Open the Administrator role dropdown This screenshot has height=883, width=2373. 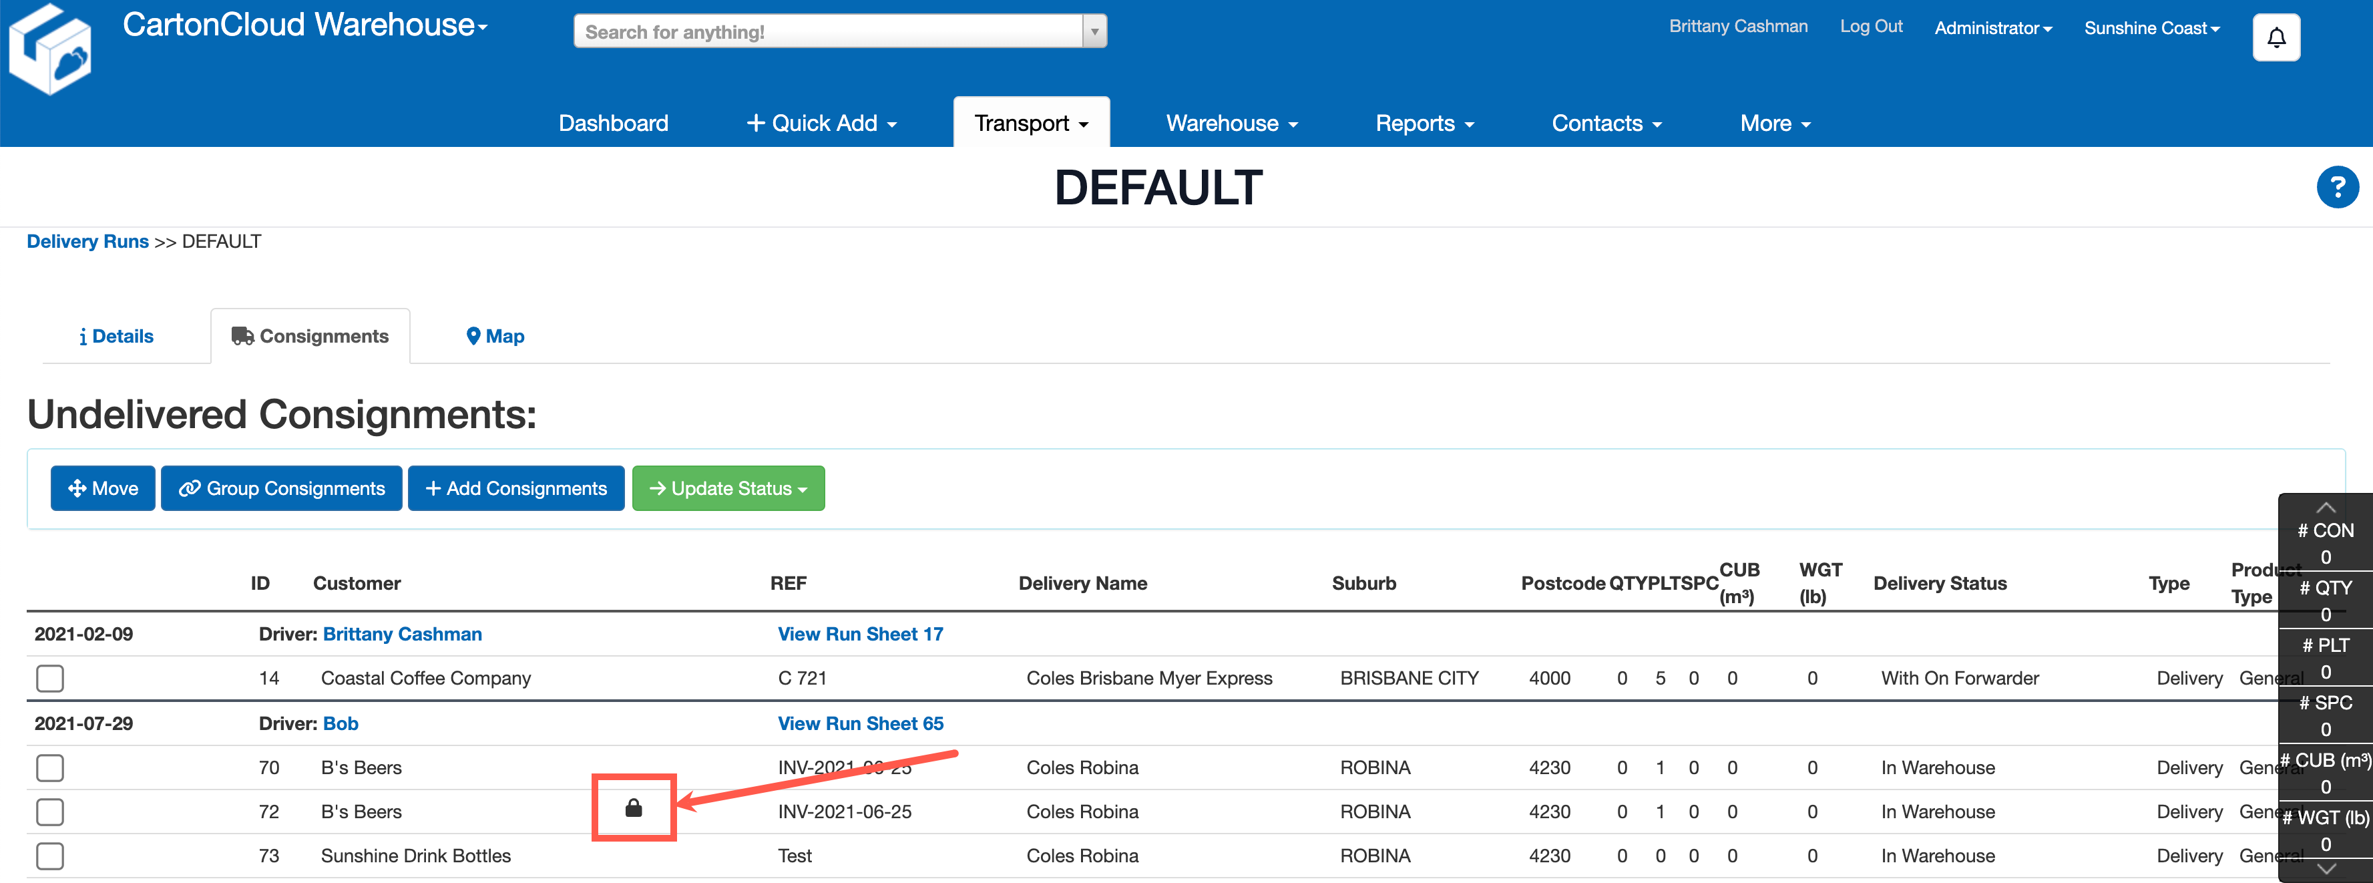coord(1992,29)
